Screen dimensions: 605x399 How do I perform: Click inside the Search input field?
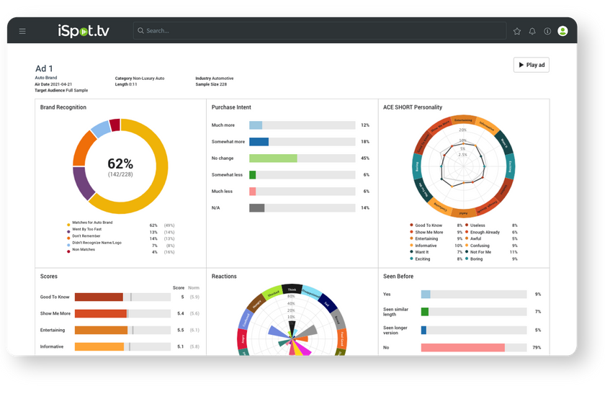pyautogui.click(x=317, y=31)
